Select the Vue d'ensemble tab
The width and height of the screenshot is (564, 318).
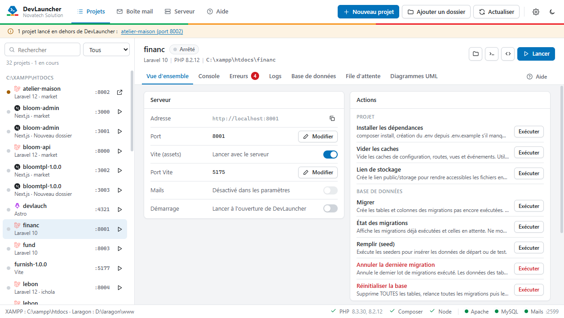167,76
